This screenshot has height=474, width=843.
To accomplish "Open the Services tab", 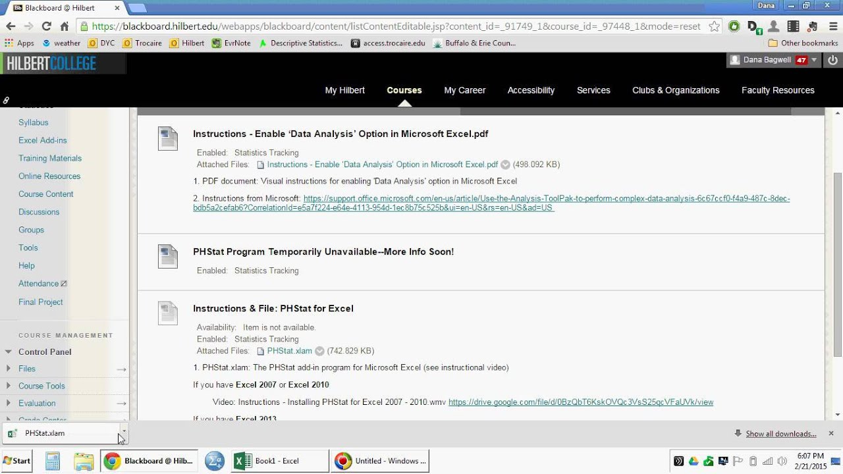I will 593,90.
